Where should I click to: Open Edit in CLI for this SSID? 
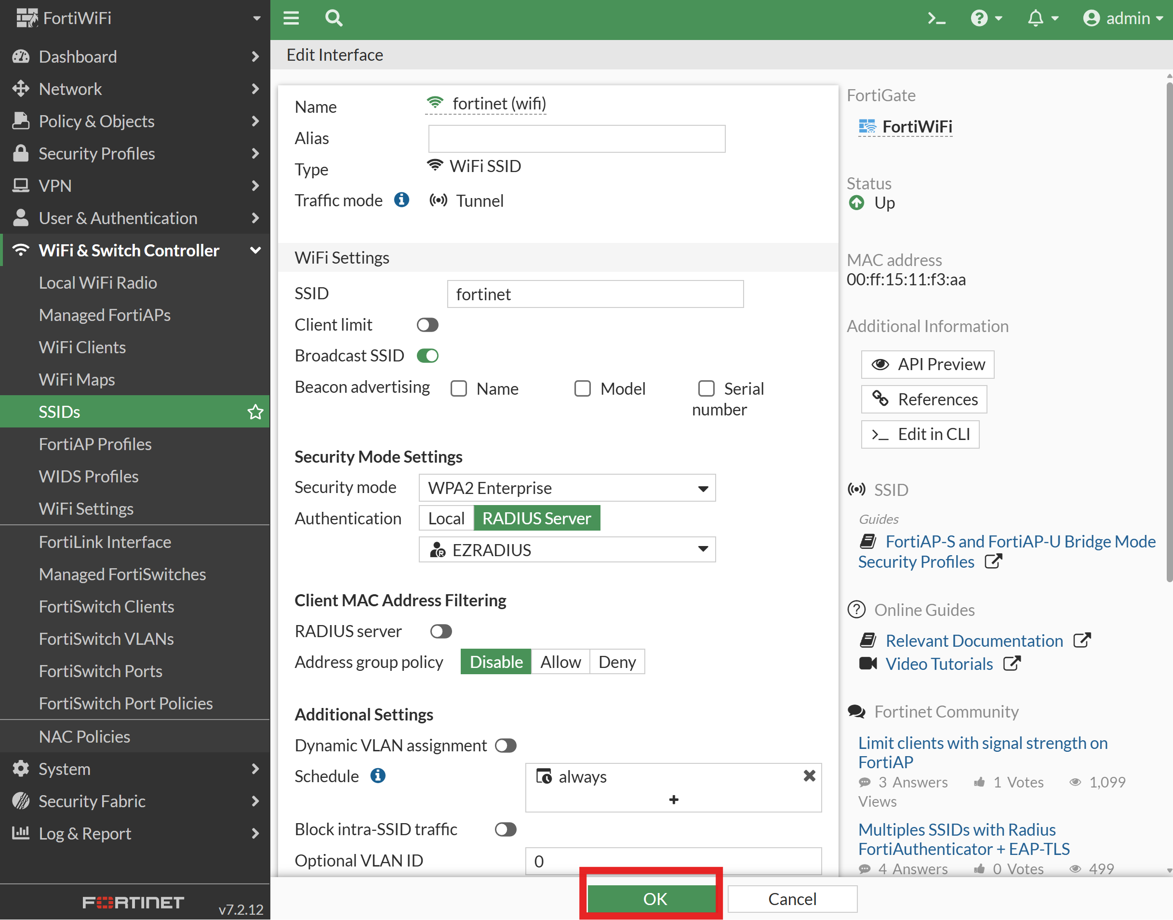920,434
